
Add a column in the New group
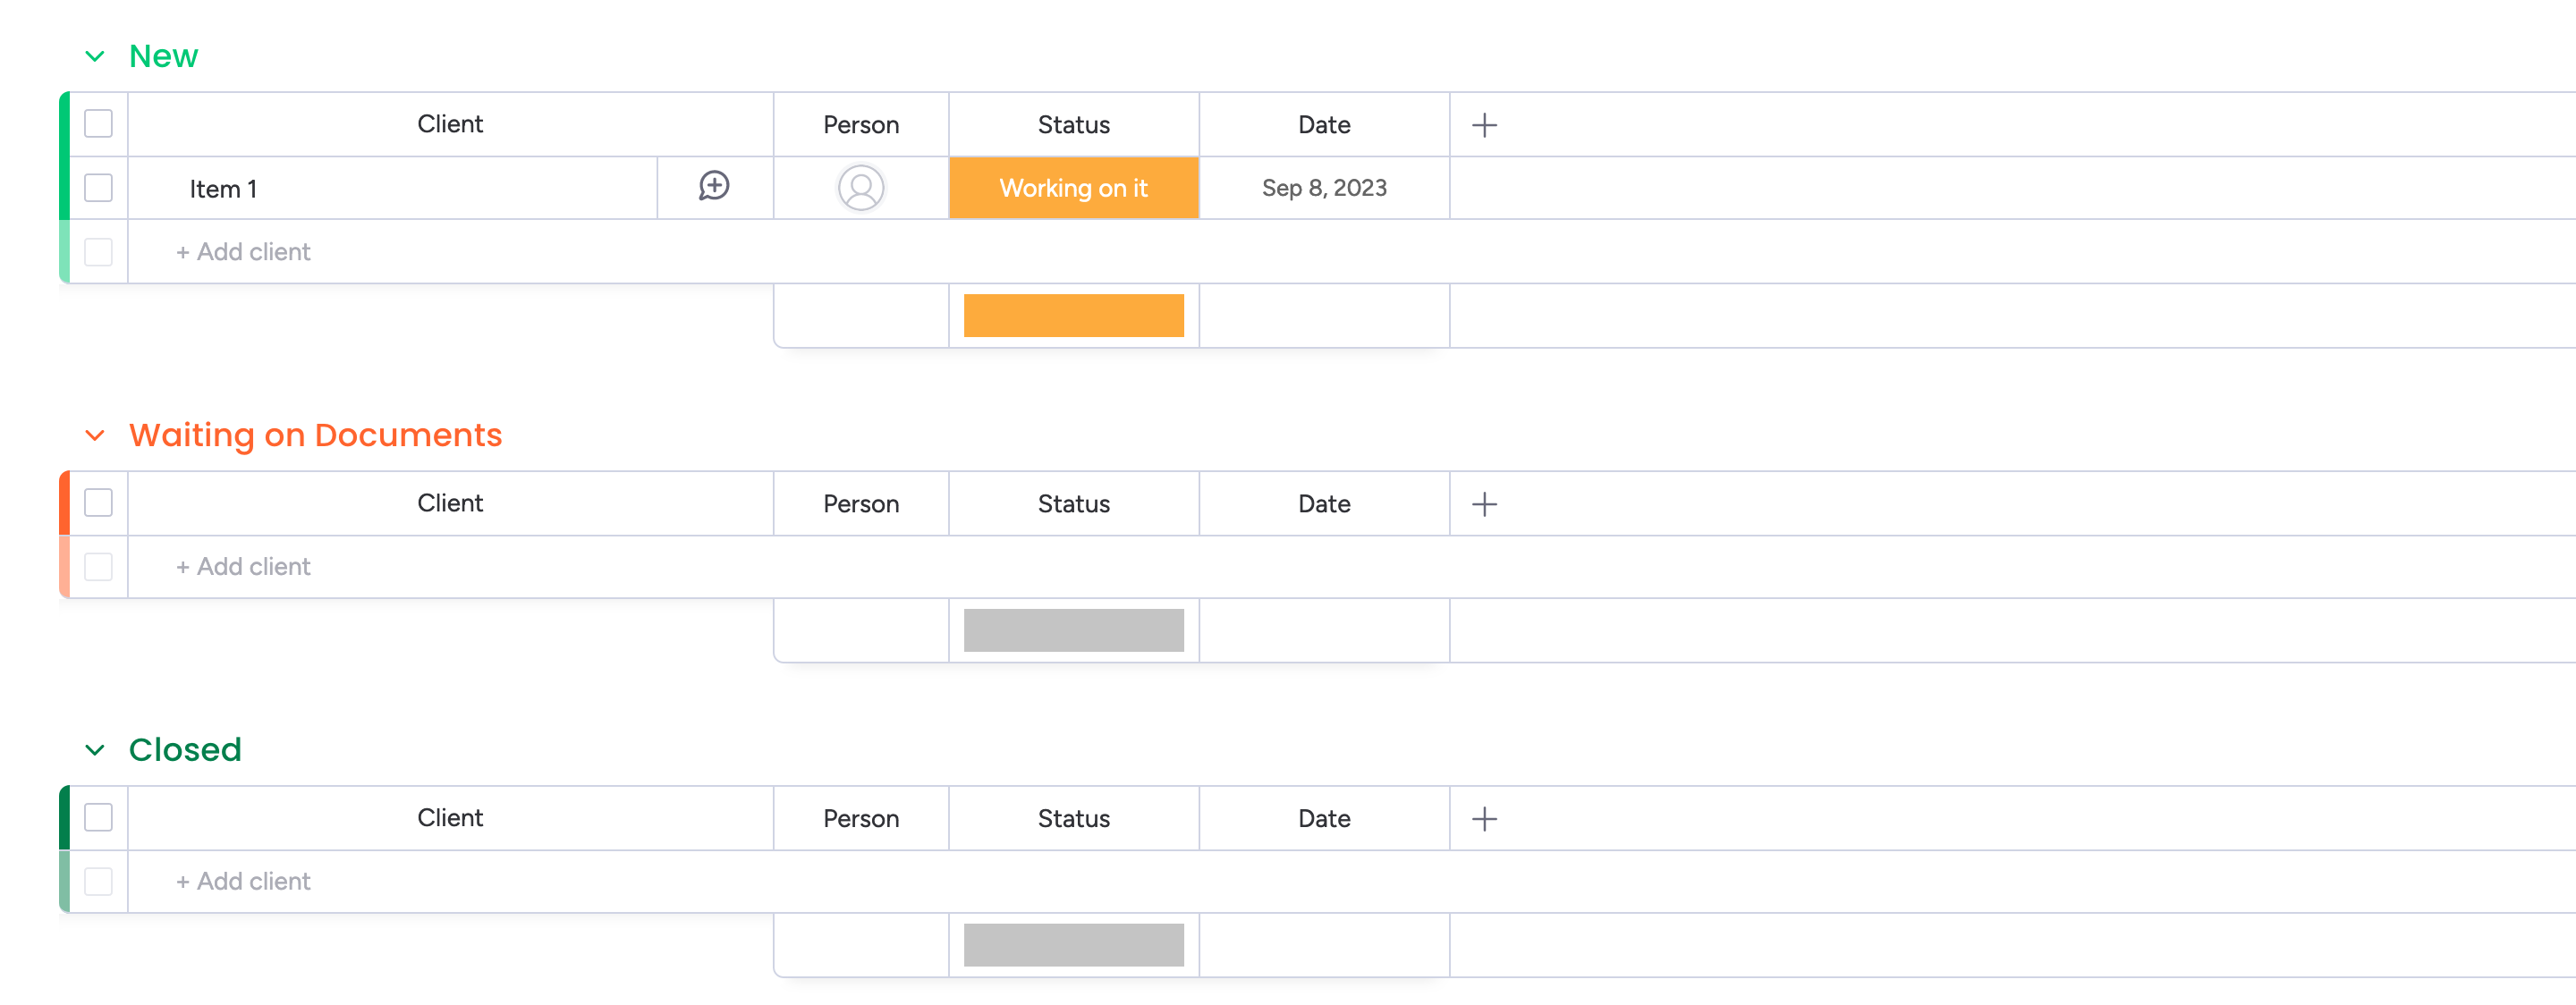point(1484,125)
